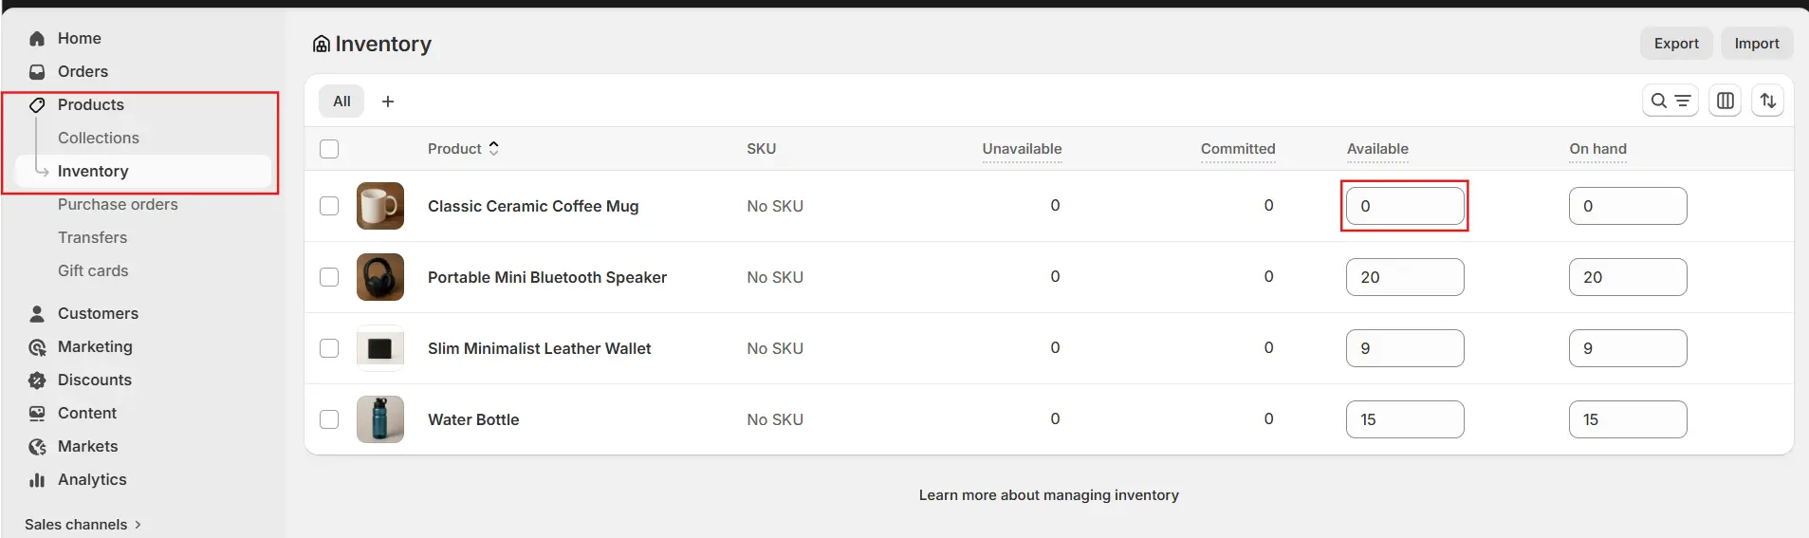The height and width of the screenshot is (538, 1809).
Task: Switch to the All view tab
Action: 341,102
